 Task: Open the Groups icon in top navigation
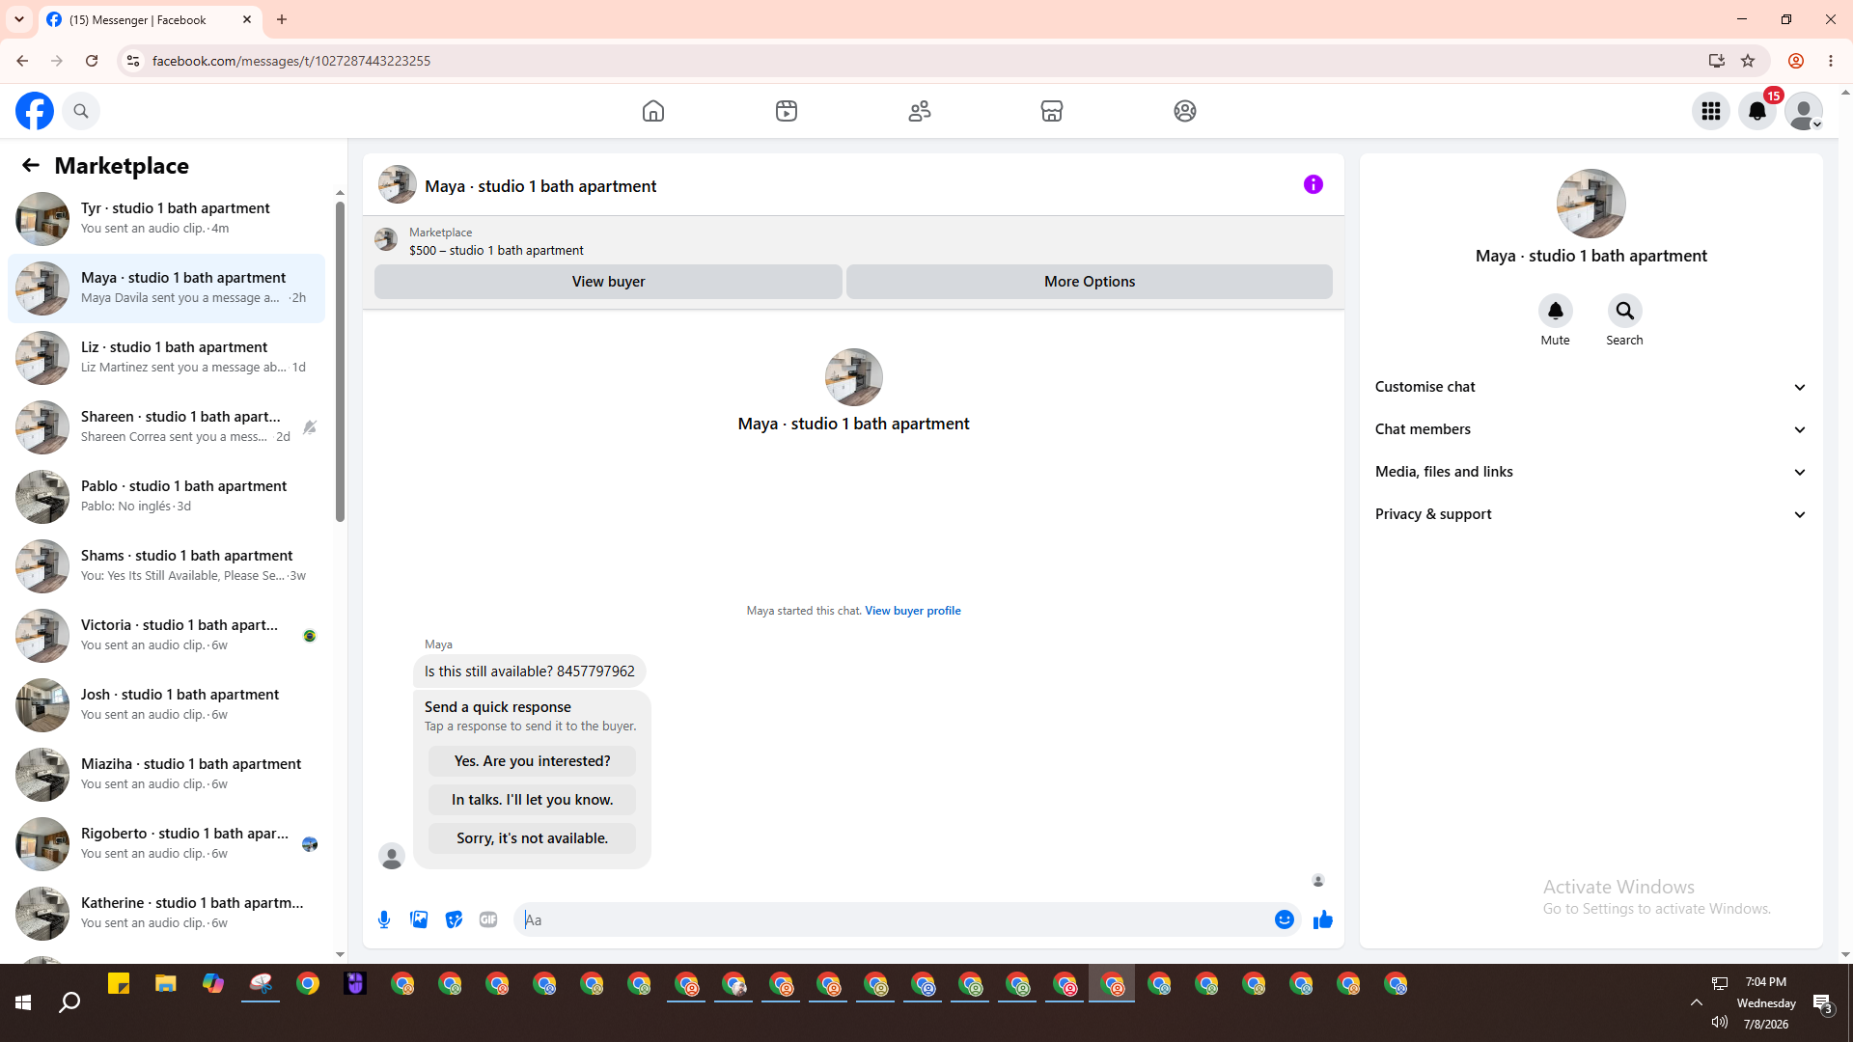click(x=1185, y=111)
